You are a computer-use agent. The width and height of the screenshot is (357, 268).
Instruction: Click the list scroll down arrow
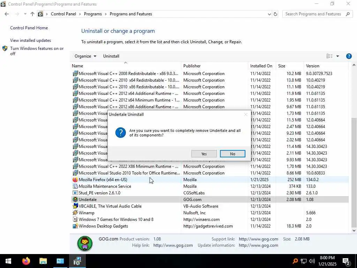pos(354,230)
